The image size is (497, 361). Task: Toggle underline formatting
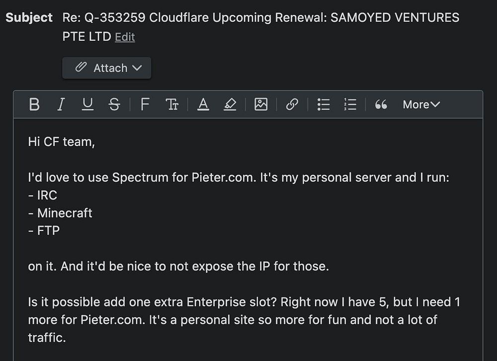[87, 104]
